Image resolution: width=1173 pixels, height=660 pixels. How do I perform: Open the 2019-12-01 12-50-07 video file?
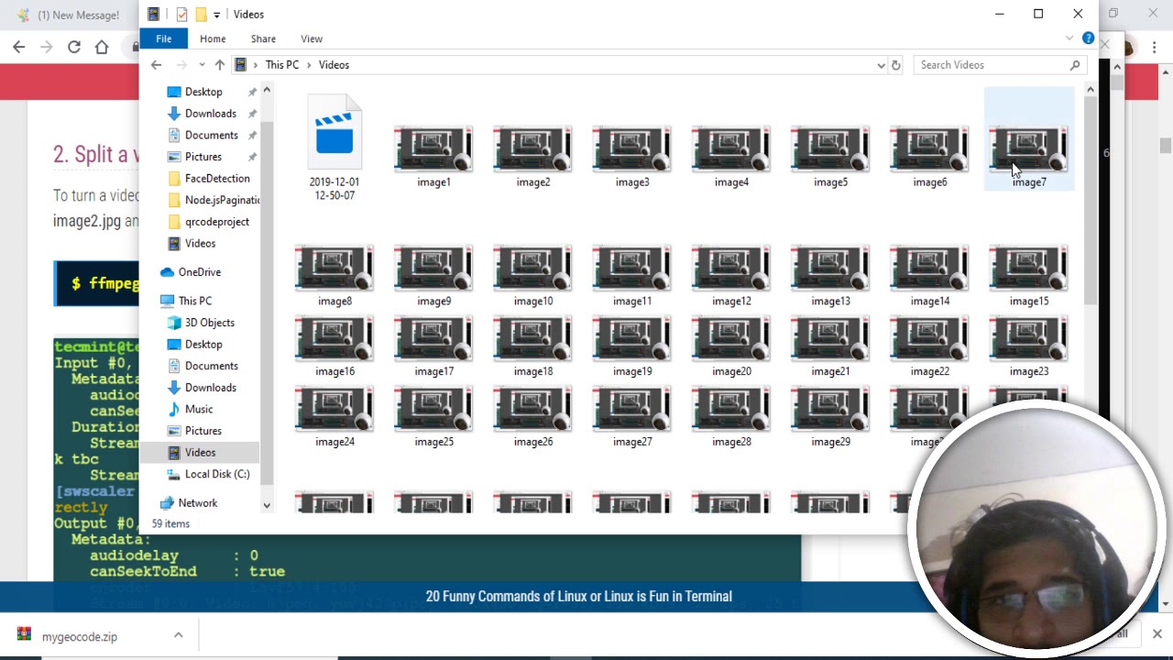tap(334, 147)
